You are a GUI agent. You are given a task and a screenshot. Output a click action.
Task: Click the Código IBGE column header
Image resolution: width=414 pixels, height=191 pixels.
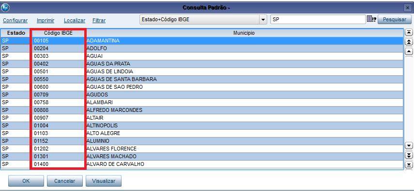point(59,33)
